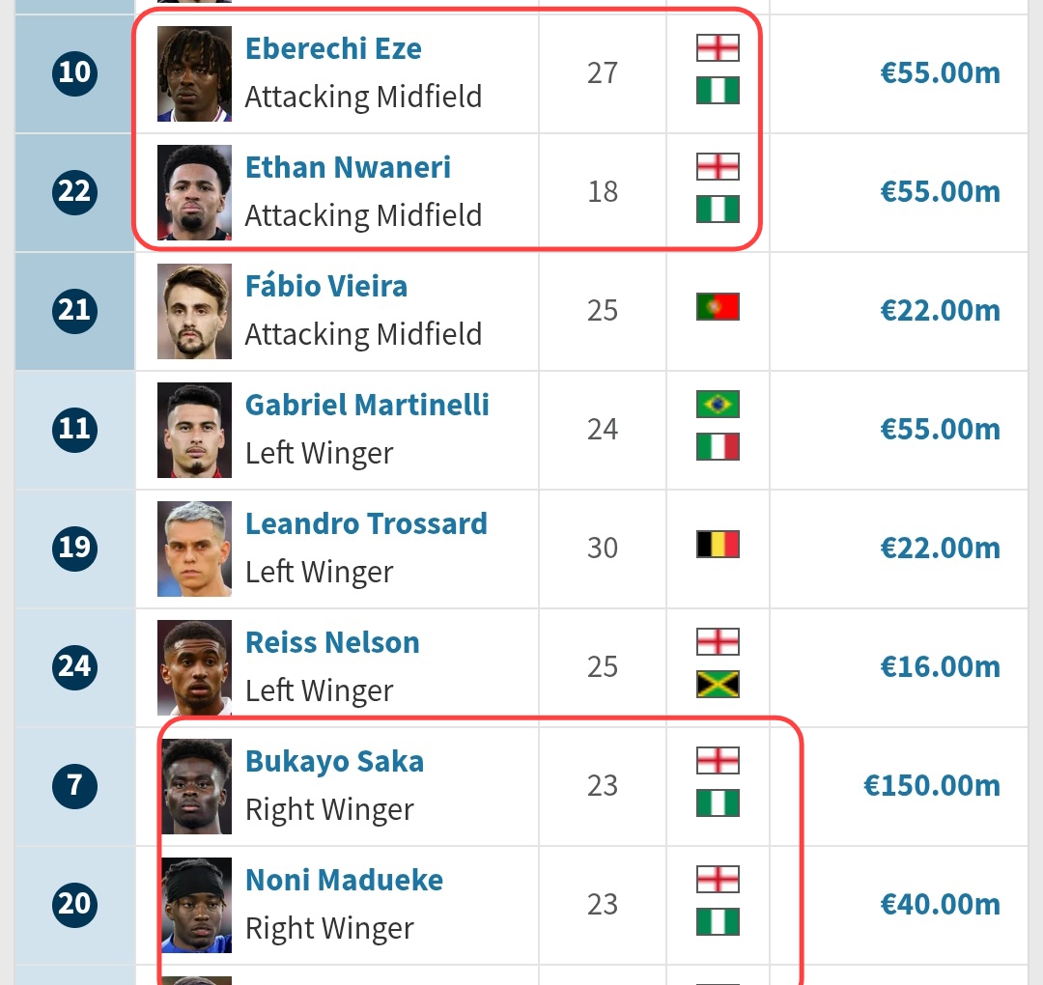Click the England flag beside Bukayo Saka

click(x=718, y=761)
